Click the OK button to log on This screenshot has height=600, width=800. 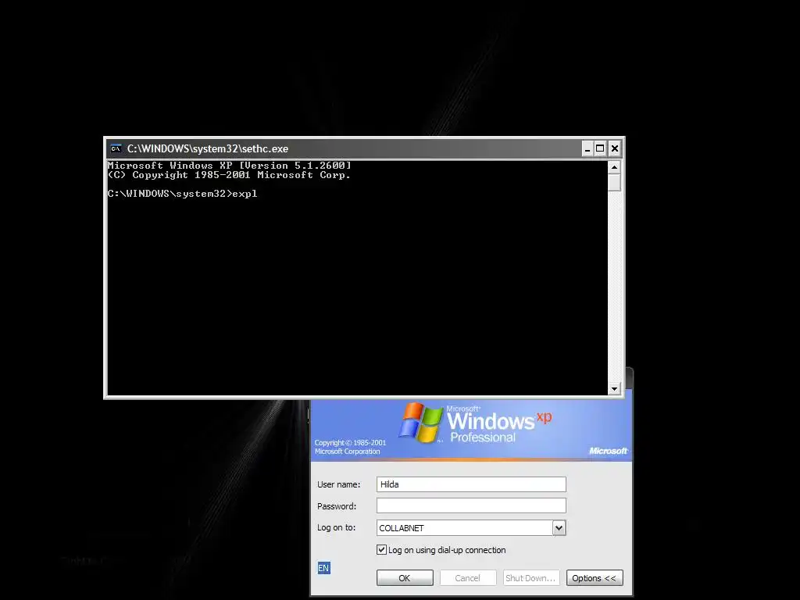coord(405,578)
